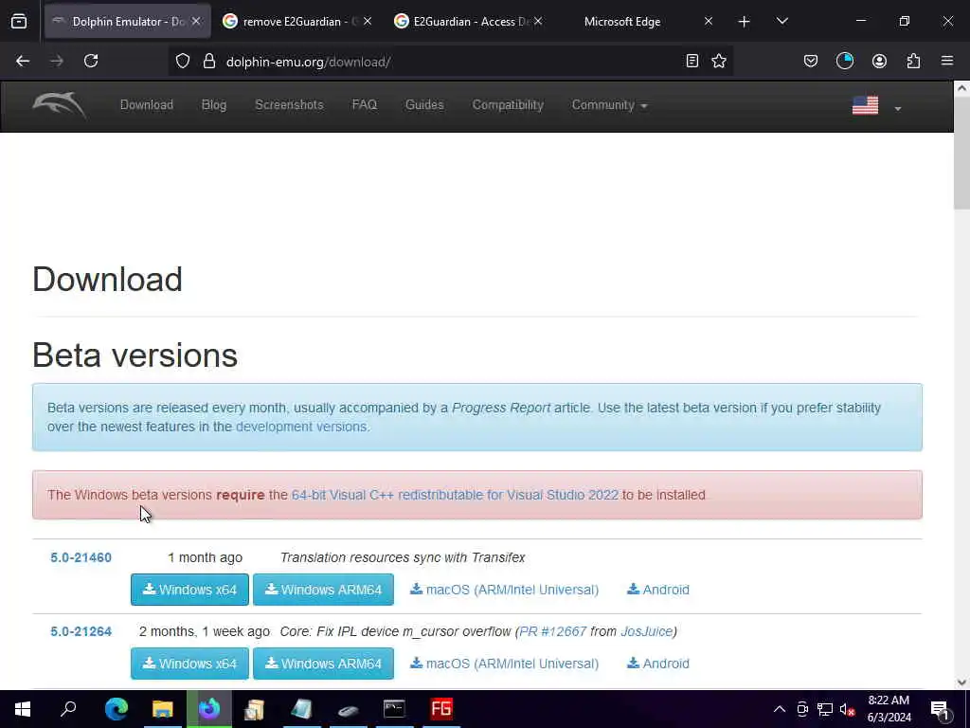The height and width of the screenshot is (728, 970).
Task: Close the remove E2Guardian tab
Action: point(368,21)
